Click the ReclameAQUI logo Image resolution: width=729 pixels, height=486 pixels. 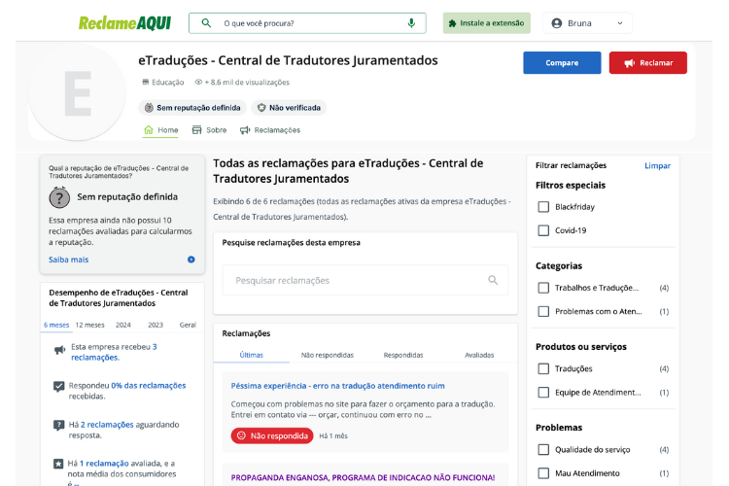[124, 22]
